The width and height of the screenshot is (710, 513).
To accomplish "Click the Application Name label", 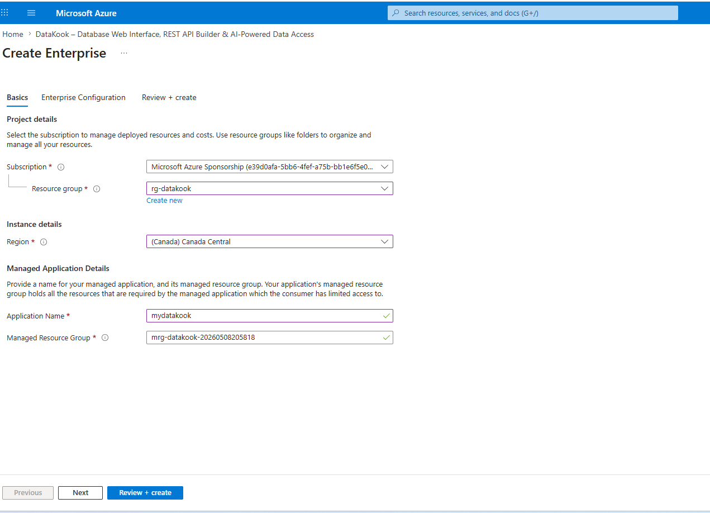I will pos(36,316).
